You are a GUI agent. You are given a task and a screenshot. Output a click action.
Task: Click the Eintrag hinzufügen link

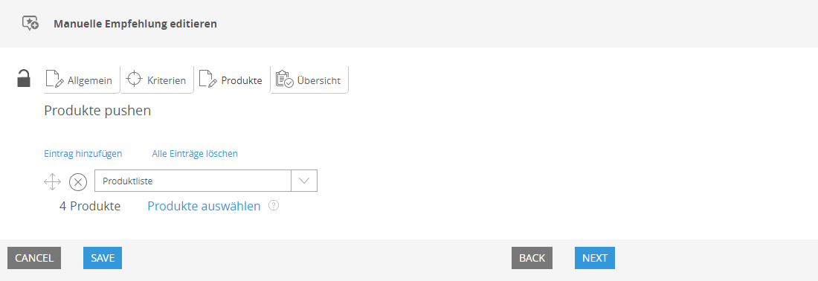83,153
